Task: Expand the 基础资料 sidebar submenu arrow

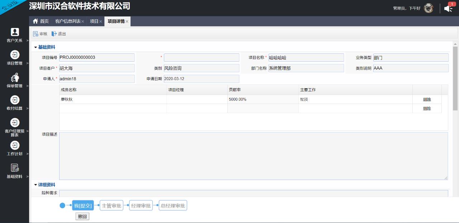Action: tap(27, 176)
